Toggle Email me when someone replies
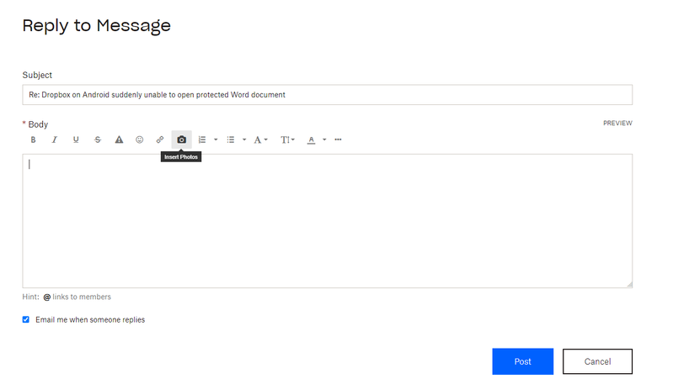This screenshot has height=384, width=673. click(26, 319)
